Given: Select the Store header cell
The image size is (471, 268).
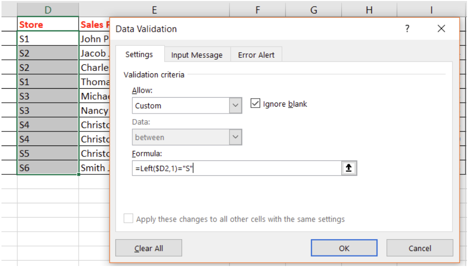Looking at the screenshot, I should (x=48, y=24).
